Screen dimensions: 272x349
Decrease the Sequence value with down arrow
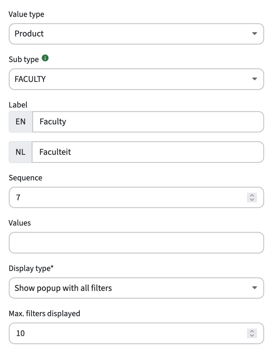click(x=252, y=200)
